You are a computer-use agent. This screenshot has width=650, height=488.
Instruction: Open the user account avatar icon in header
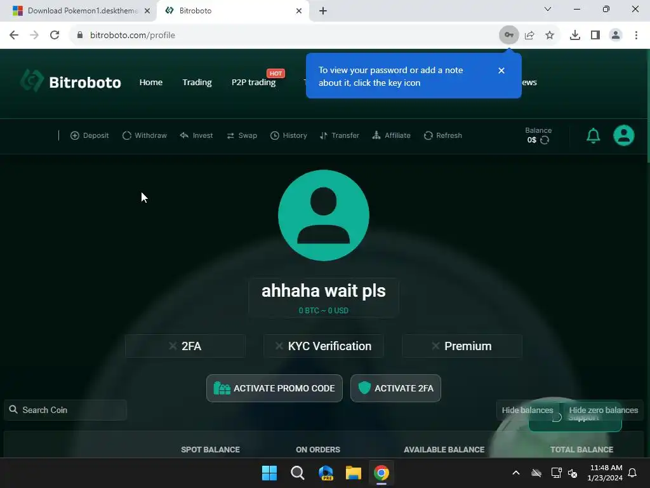click(623, 135)
